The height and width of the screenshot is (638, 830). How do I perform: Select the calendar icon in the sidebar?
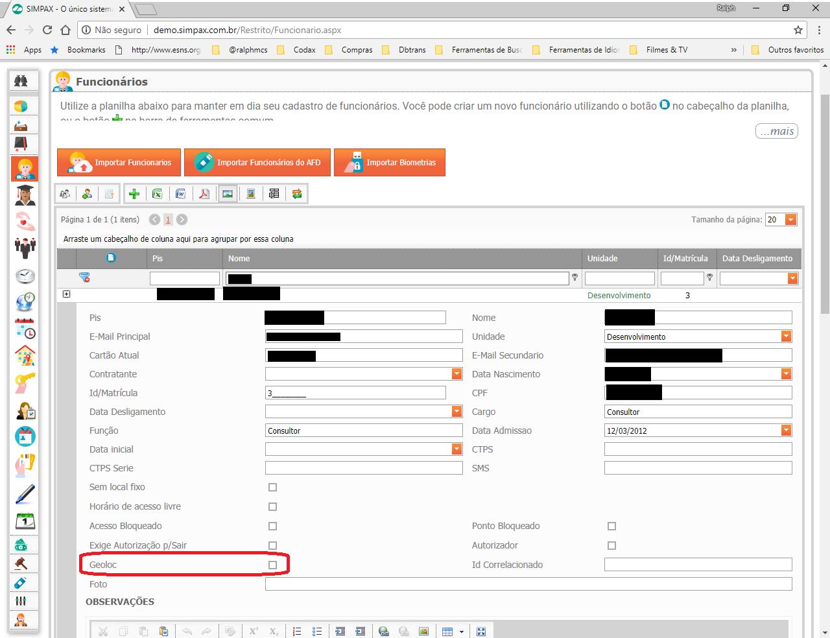[x=23, y=521]
